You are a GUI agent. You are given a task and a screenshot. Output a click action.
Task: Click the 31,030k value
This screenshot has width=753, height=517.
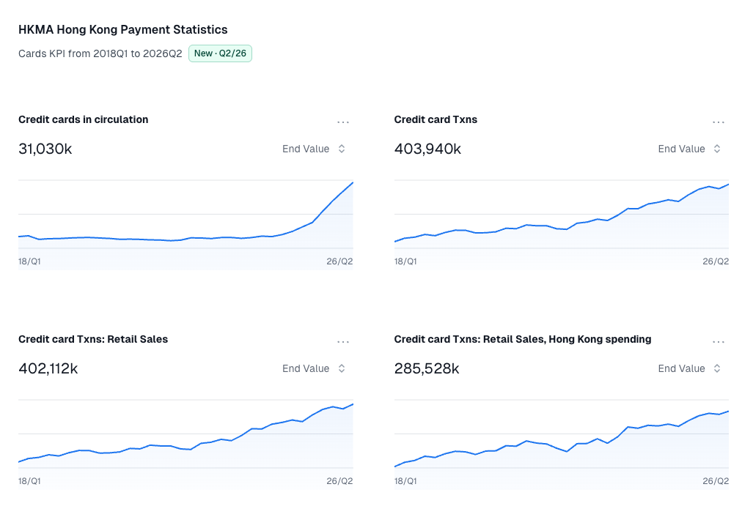[x=45, y=149]
